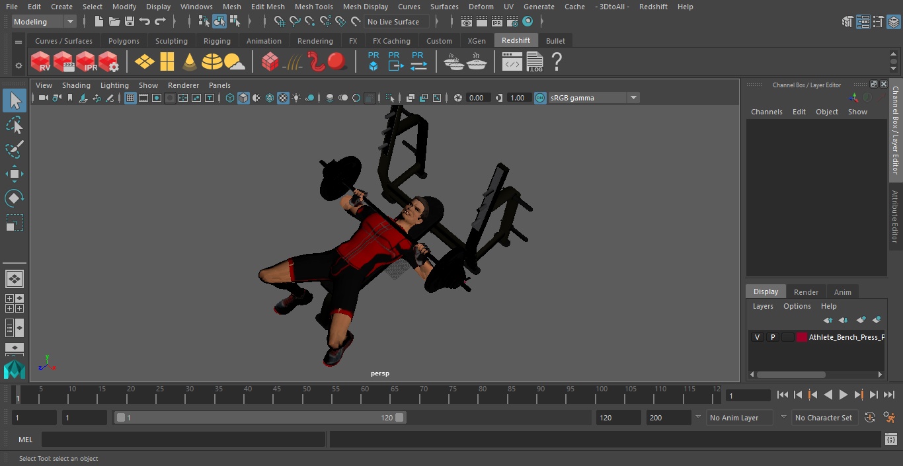Toggle use all lights in viewport
This screenshot has width=903, height=466.
pyautogui.click(x=296, y=98)
